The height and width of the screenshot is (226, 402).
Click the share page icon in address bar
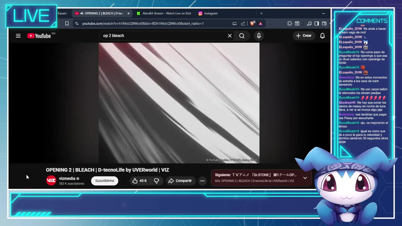pyautogui.click(x=243, y=23)
